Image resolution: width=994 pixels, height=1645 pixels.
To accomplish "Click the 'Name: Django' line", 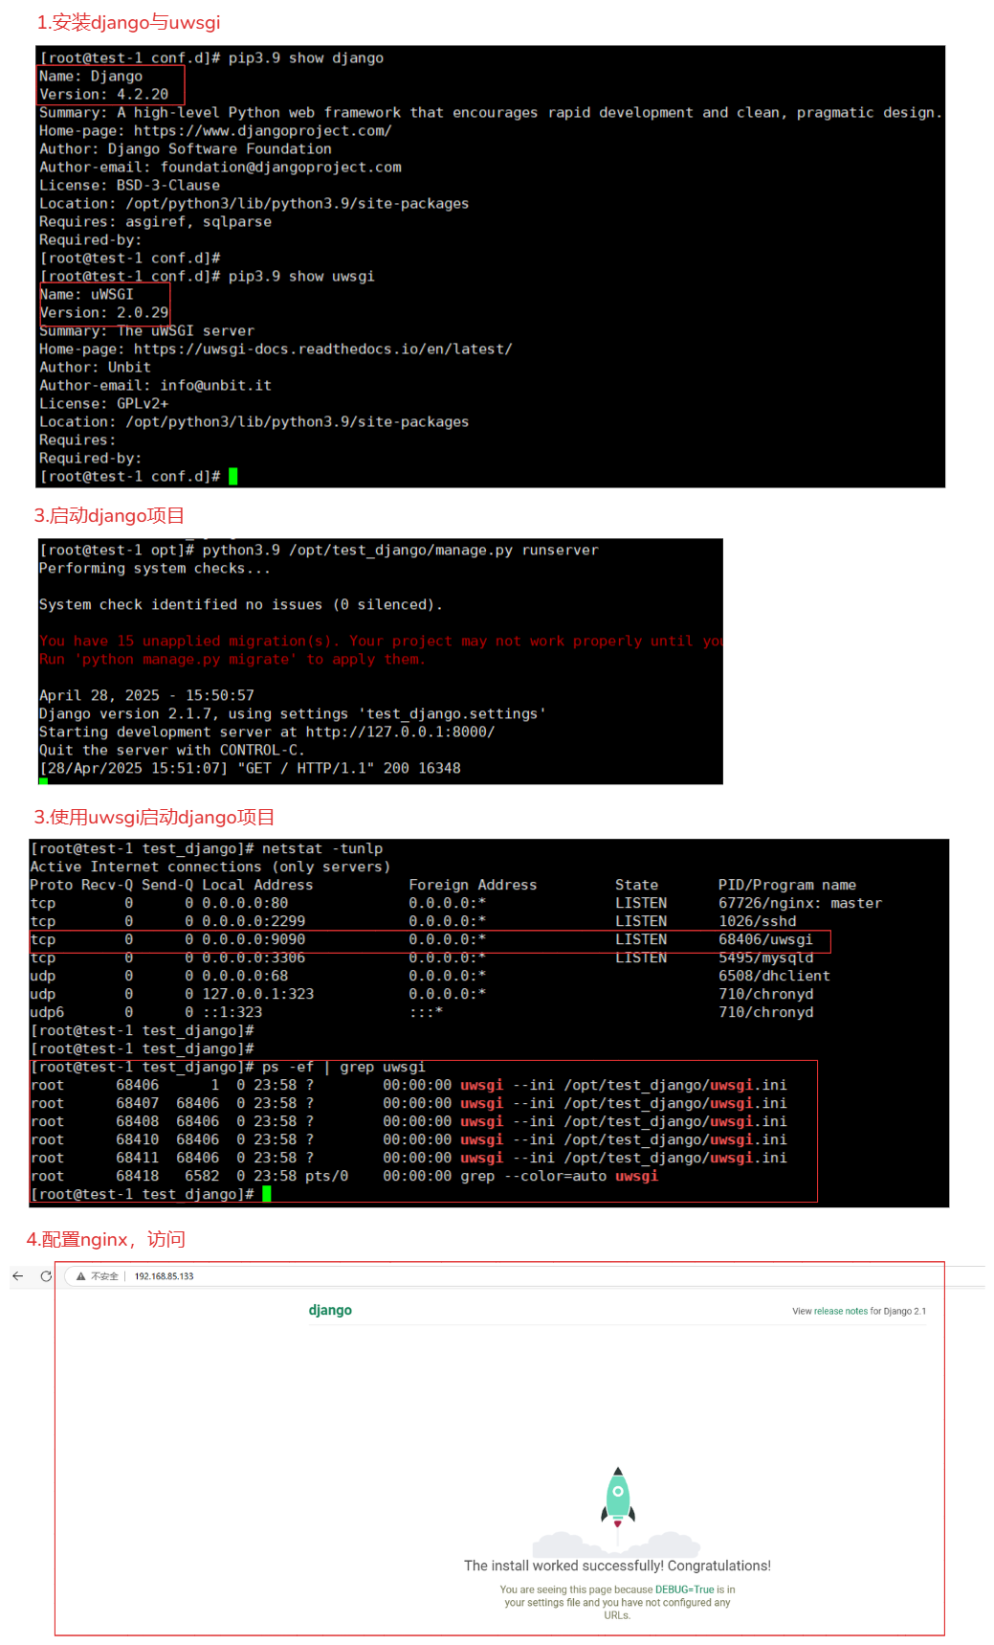I will [x=91, y=76].
